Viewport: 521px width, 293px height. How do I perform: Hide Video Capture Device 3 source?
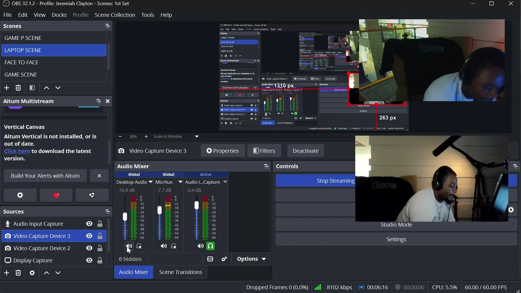89,236
